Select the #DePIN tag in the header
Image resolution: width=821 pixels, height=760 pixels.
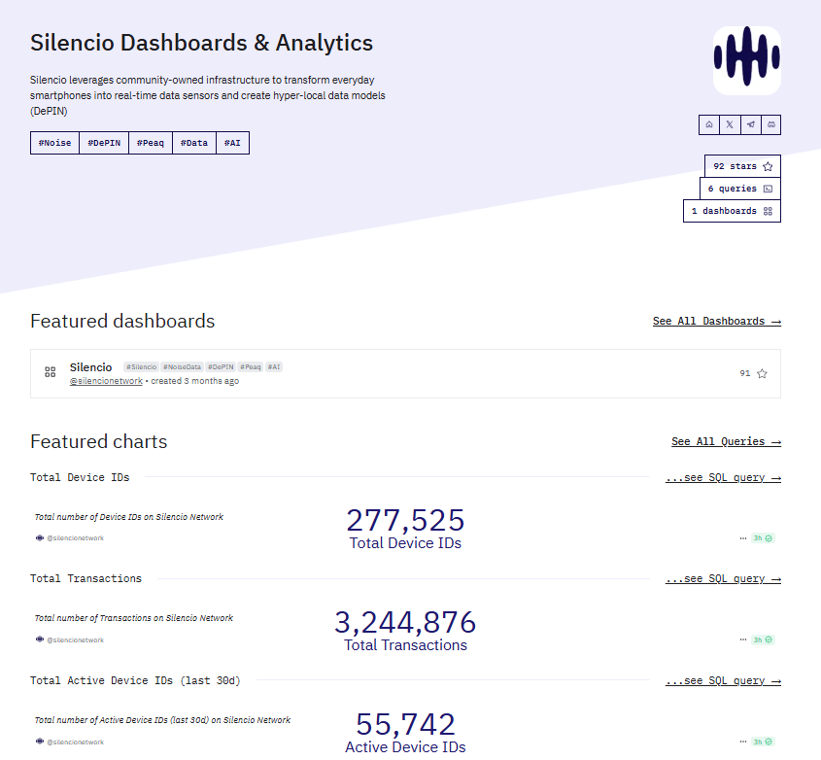click(104, 143)
